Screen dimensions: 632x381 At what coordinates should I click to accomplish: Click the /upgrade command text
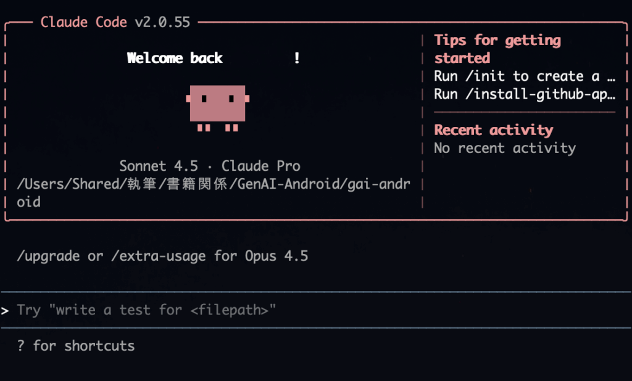pyautogui.click(x=48, y=256)
